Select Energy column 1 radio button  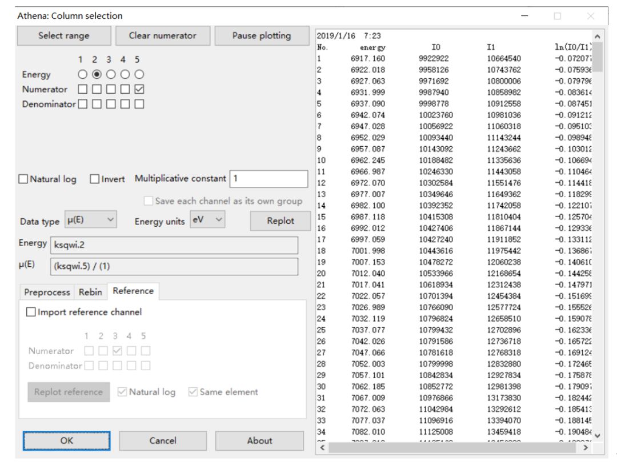pos(83,74)
